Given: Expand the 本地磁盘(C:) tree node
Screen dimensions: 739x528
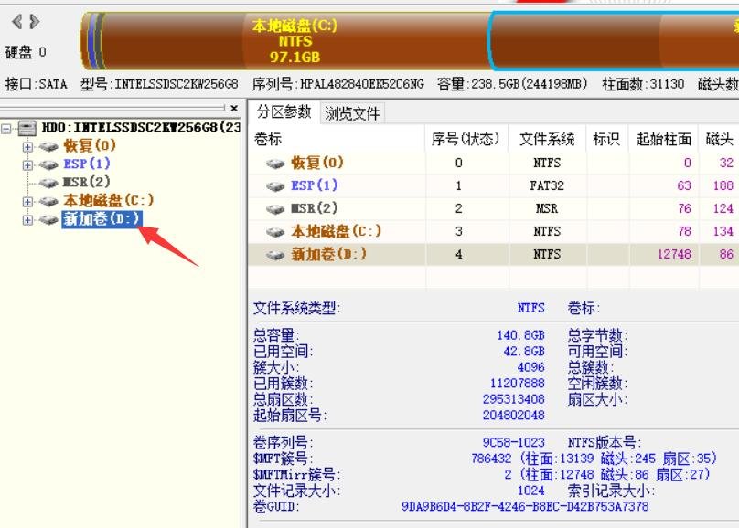Looking at the screenshot, I should (x=28, y=199).
